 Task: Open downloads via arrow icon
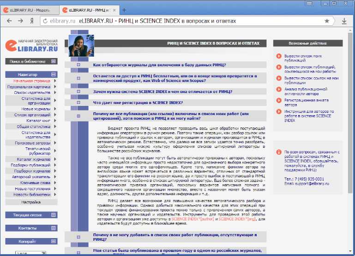(344, 21)
